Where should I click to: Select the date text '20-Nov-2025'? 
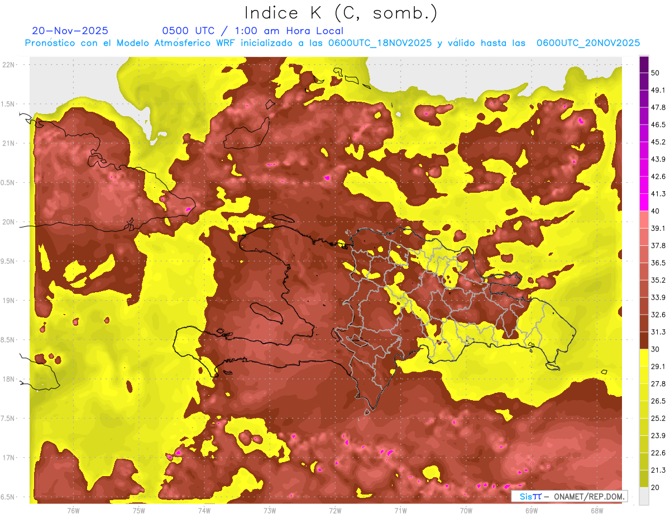[x=70, y=31]
